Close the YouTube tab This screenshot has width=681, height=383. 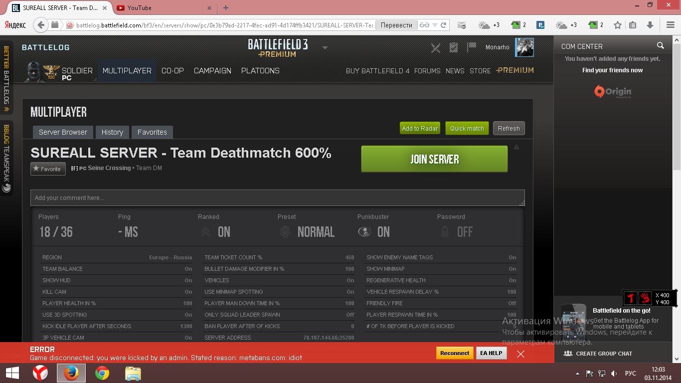click(x=209, y=8)
